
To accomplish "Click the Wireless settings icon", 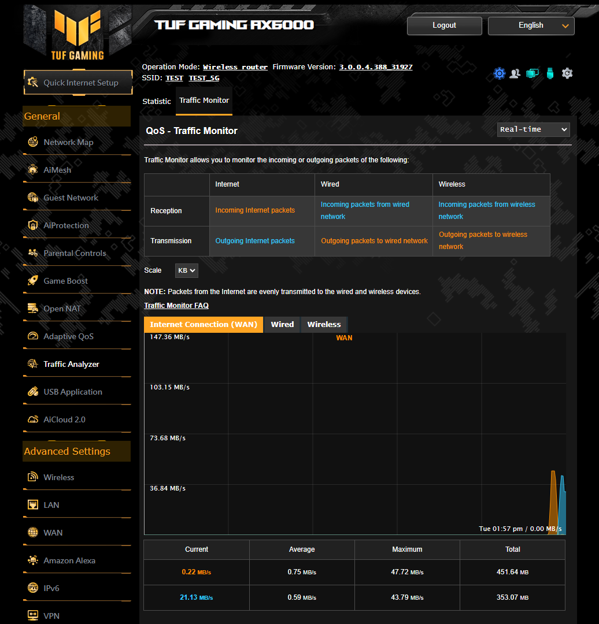I will 32,477.
